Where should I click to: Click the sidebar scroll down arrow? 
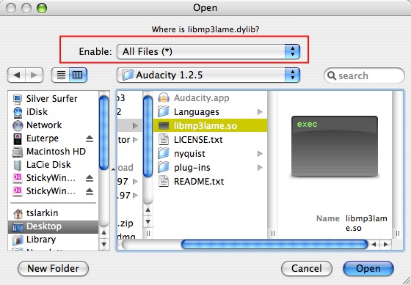tap(103, 245)
